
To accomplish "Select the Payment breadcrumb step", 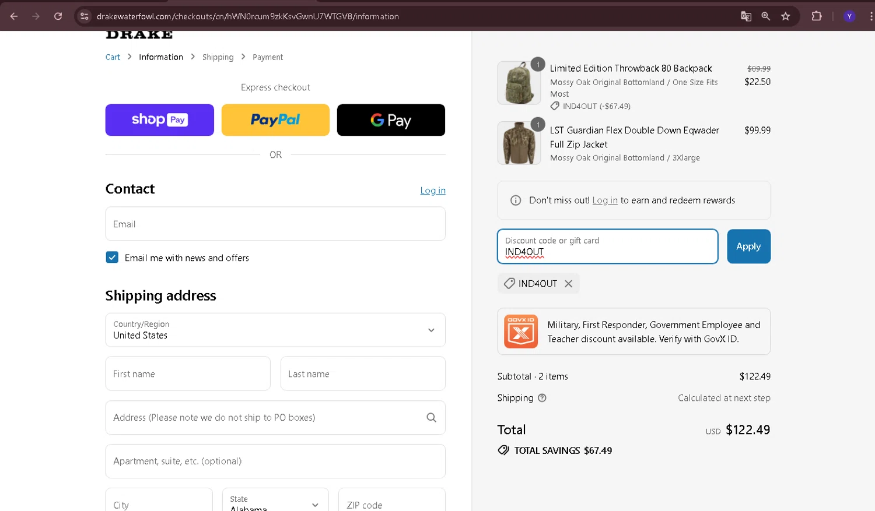I will (x=268, y=57).
